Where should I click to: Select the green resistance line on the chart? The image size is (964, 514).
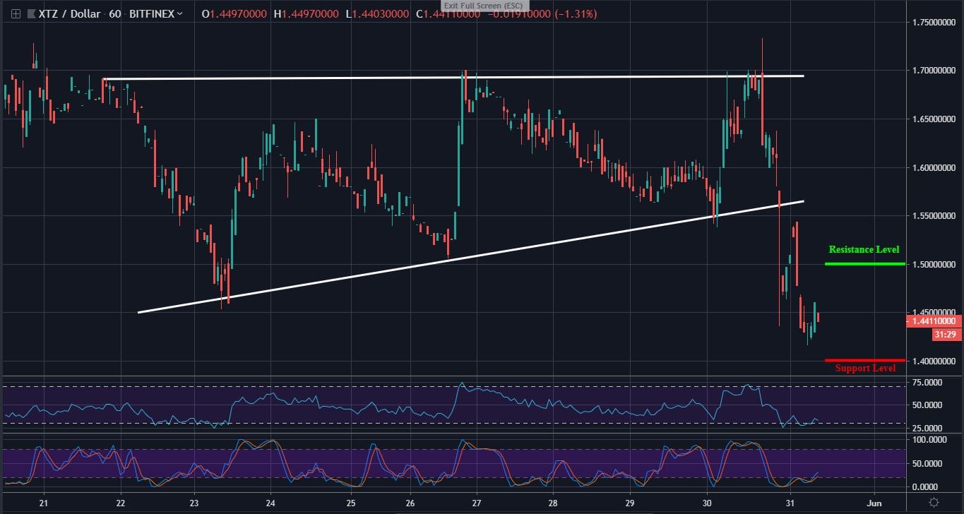click(x=864, y=263)
